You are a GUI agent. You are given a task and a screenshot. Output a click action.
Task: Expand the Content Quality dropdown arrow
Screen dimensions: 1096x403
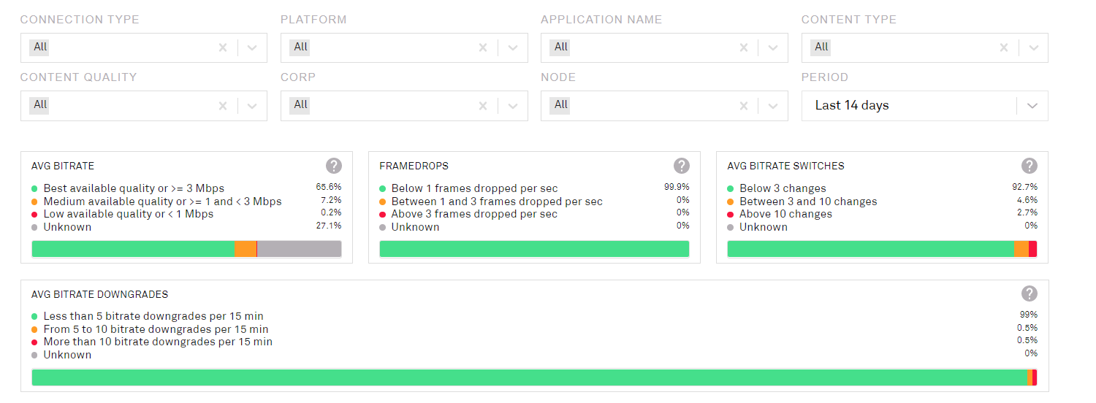click(252, 106)
